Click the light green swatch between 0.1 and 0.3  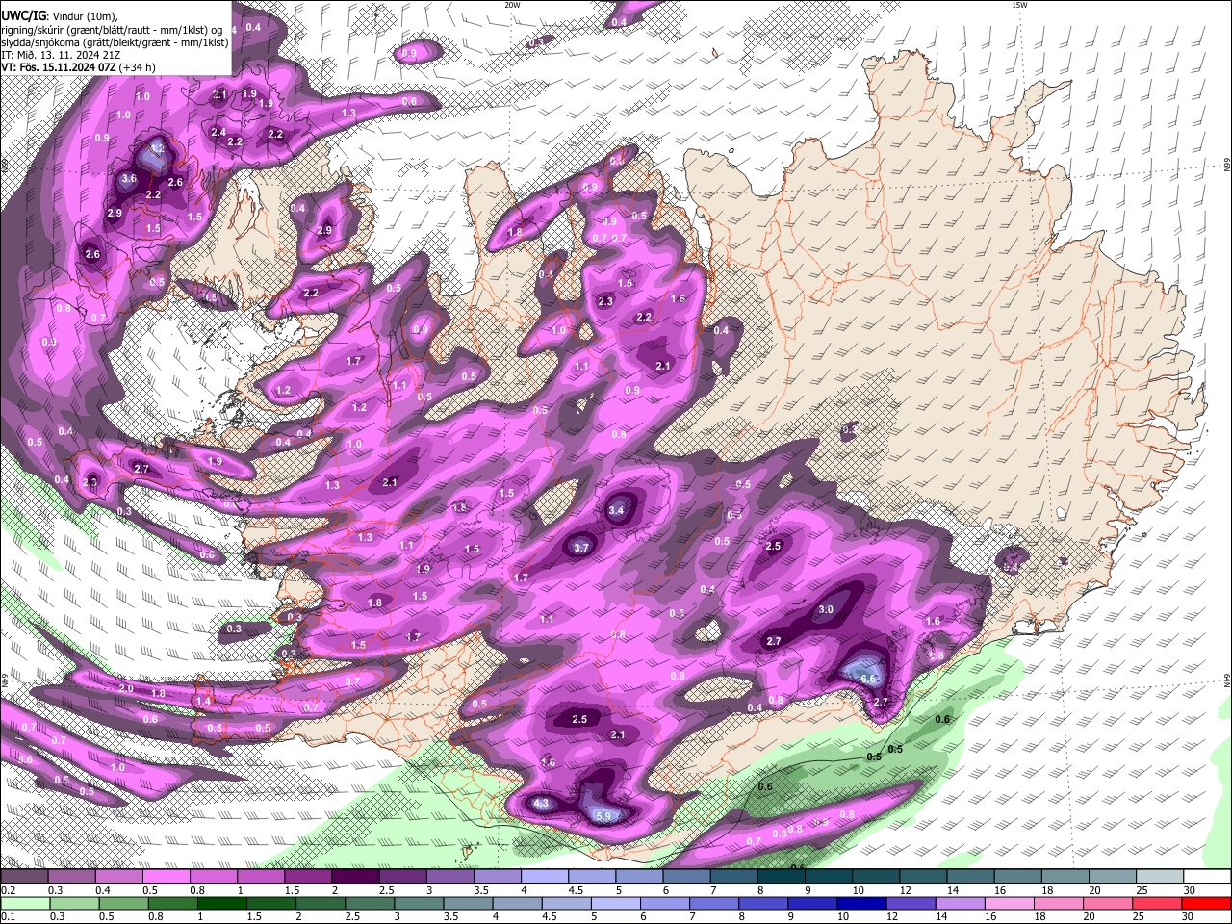26,904
